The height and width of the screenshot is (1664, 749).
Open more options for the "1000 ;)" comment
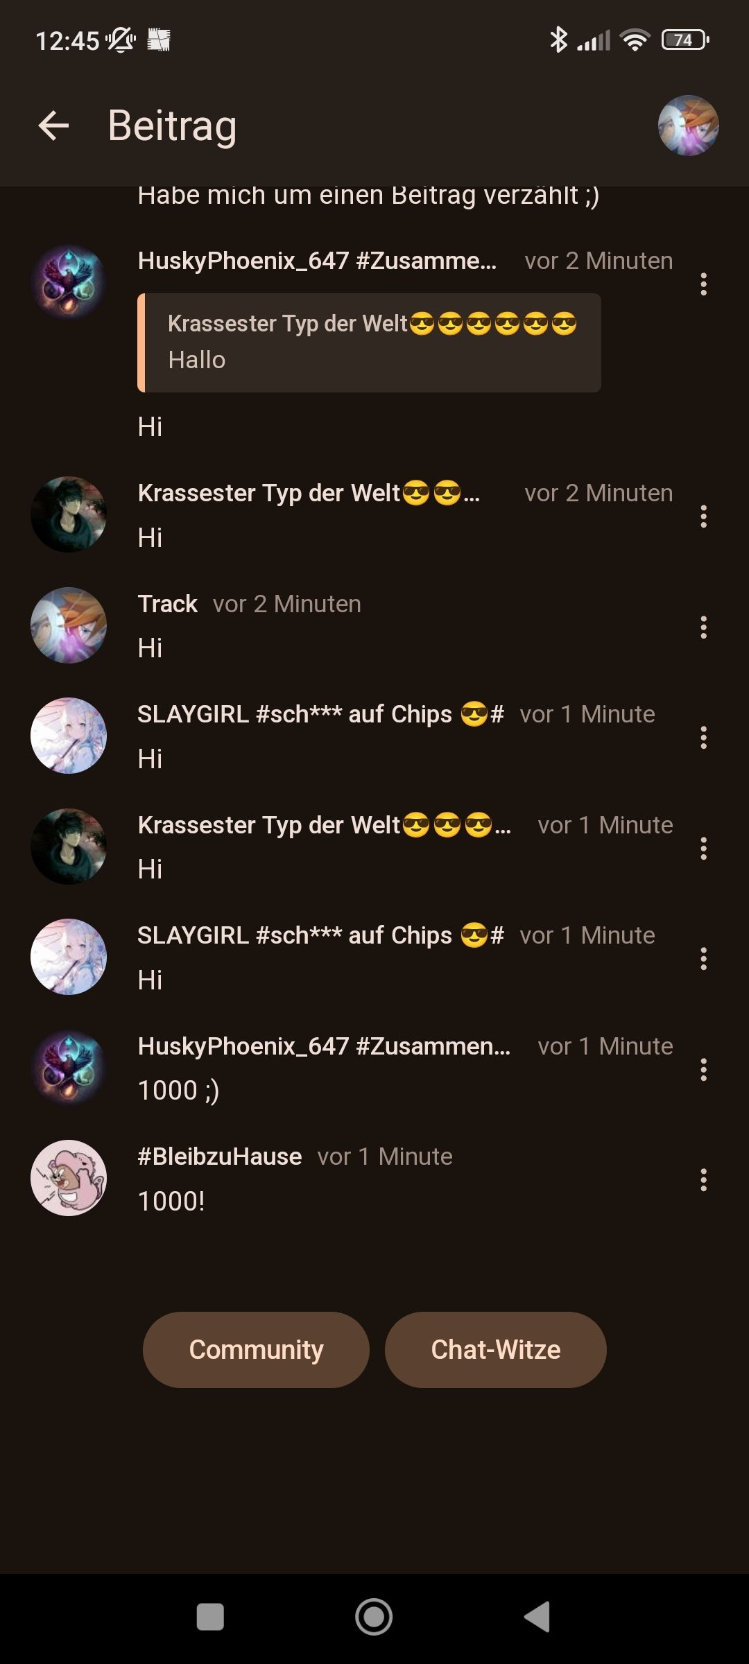[x=703, y=1070]
